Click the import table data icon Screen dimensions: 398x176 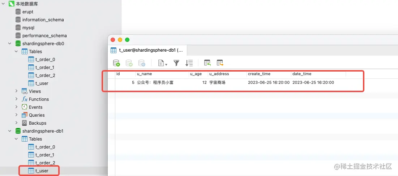pyautogui.click(x=207, y=63)
